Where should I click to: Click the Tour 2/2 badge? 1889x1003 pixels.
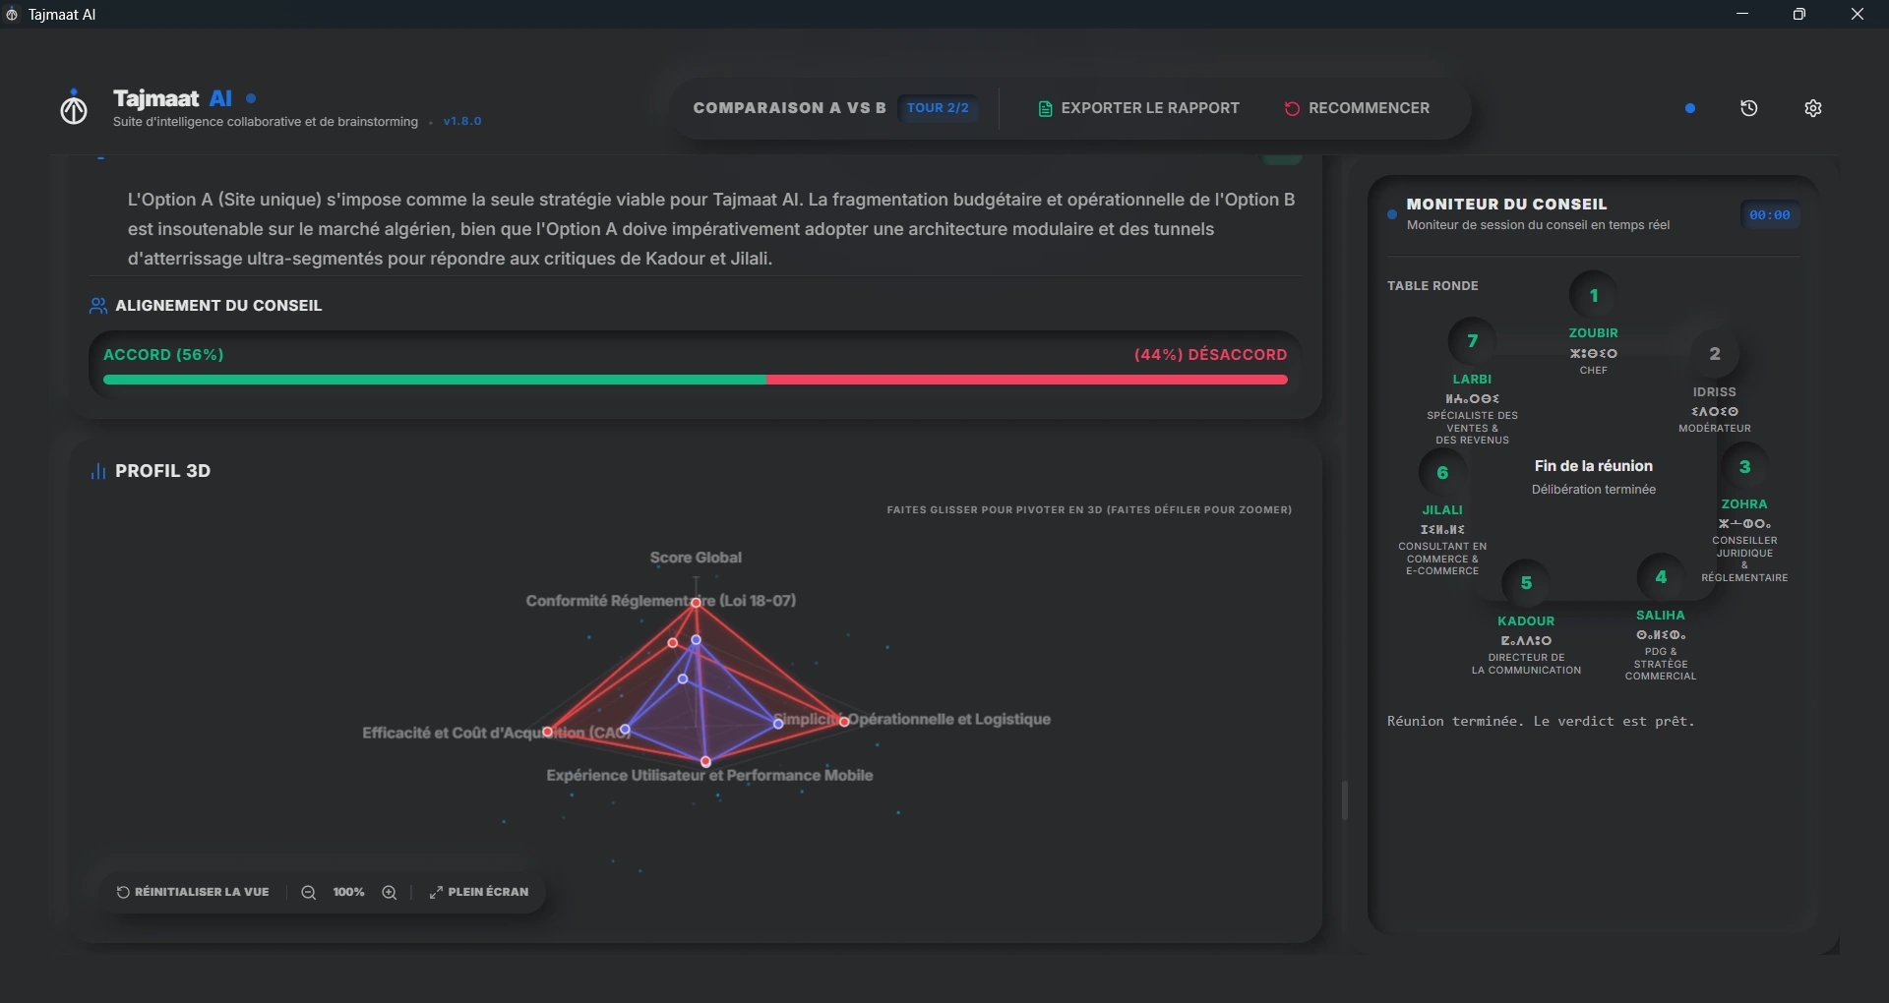pos(938,108)
